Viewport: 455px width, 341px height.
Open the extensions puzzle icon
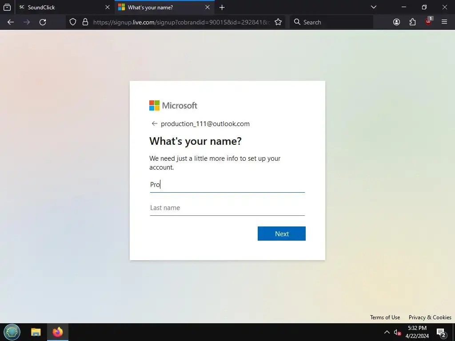(x=412, y=22)
